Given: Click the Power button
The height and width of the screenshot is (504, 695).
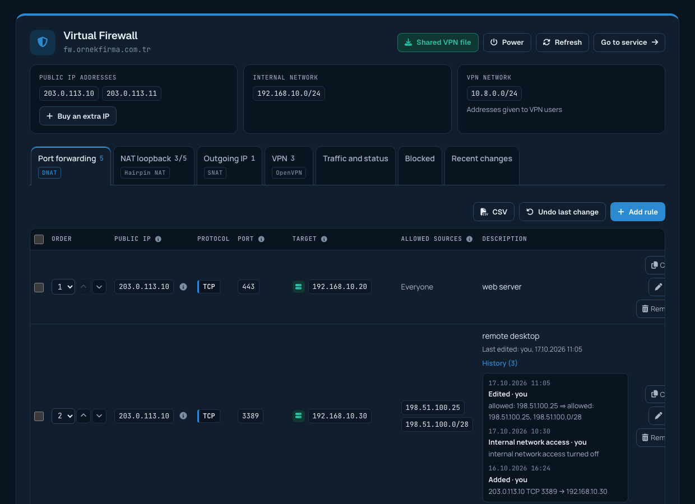Looking at the screenshot, I should pos(507,43).
